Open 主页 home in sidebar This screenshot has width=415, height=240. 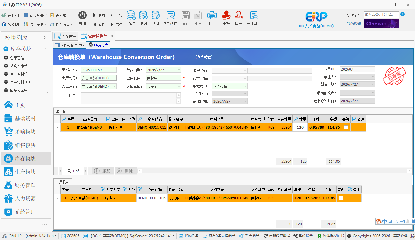(x=26, y=105)
